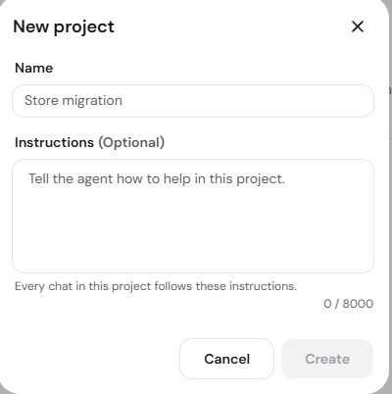Place cursor in project name box

point(193,101)
